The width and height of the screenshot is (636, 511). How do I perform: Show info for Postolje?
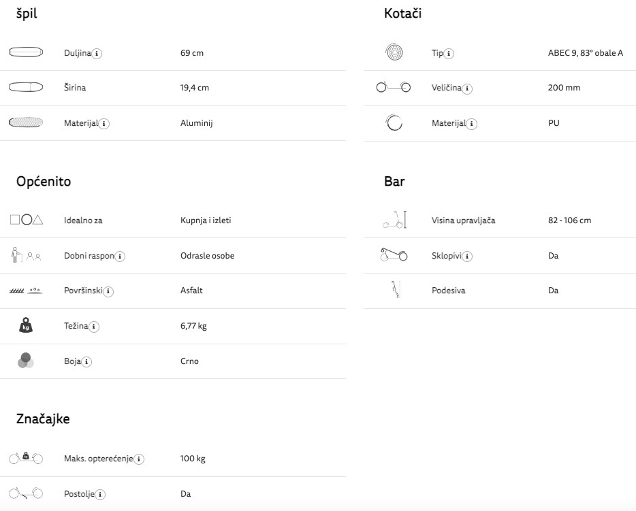[100, 495]
